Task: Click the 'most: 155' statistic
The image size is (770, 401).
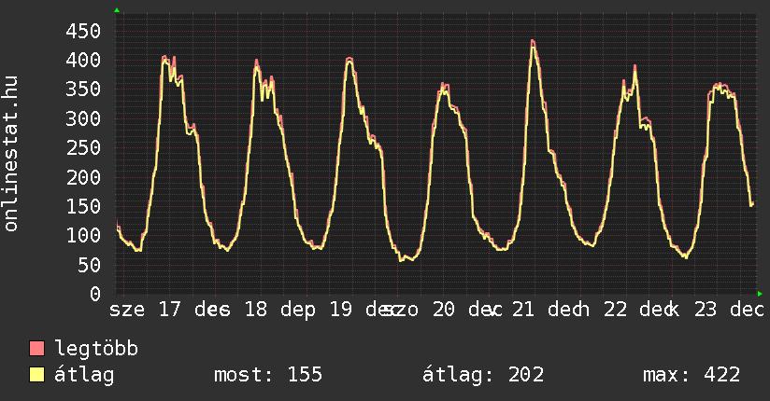Action: point(268,375)
